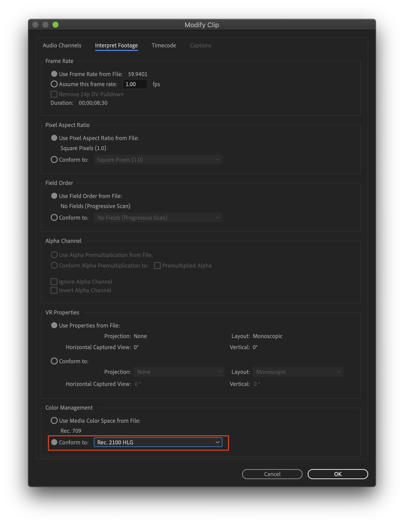
Task: Open the field order conform dropdown
Action: pos(158,217)
